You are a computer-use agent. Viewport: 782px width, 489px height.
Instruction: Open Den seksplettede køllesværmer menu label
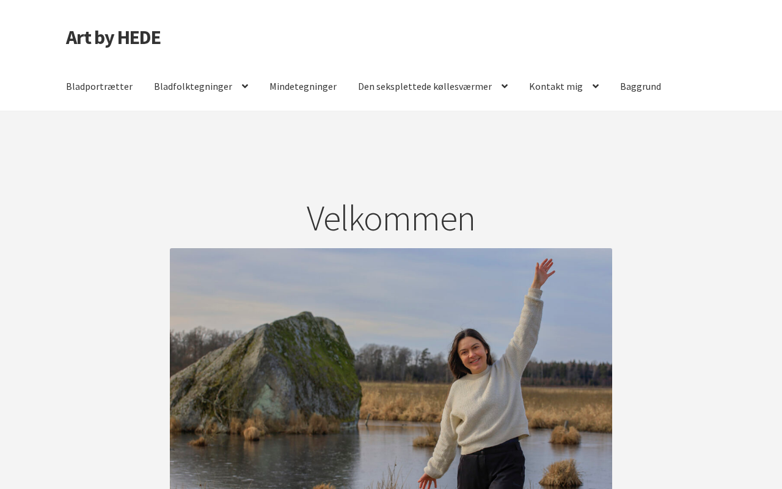[425, 86]
